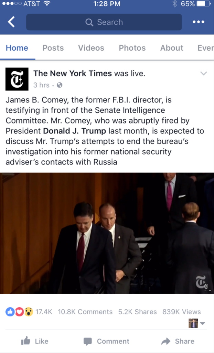Click the globe public privacy icon
The height and width of the screenshot is (353, 214).
[x=60, y=85]
